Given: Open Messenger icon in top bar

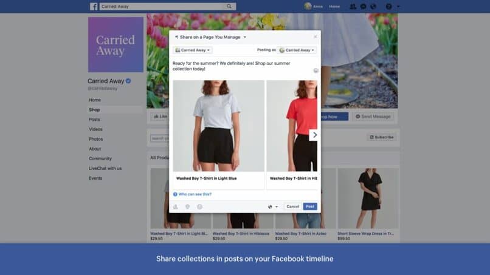Looking at the screenshot, I should tap(363, 6).
